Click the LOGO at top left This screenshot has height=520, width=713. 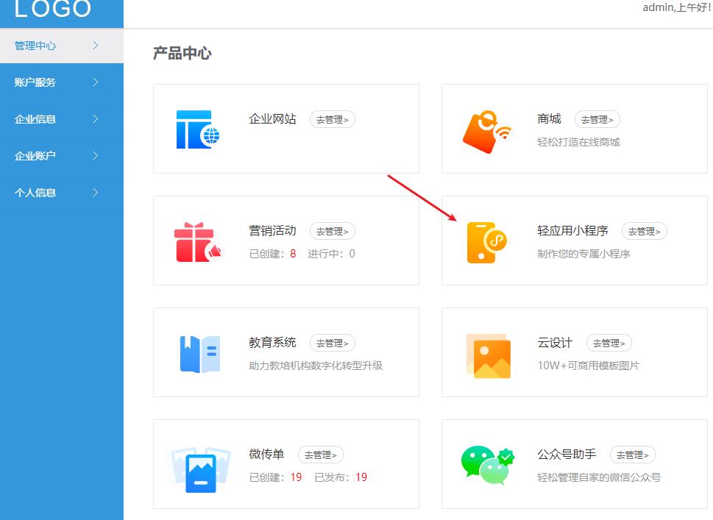52,10
